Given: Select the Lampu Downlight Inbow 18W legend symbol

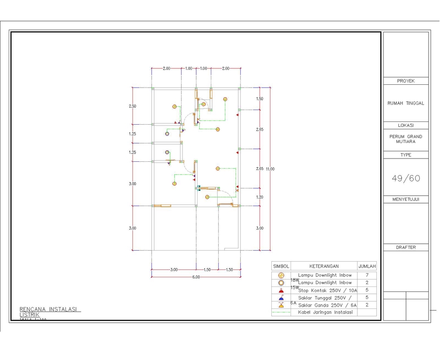Looking at the screenshot, I should point(280,275).
